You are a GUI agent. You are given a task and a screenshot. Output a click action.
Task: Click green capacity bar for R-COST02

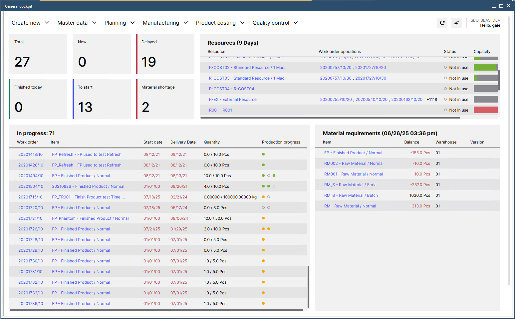pyautogui.click(x=485, y=67)
